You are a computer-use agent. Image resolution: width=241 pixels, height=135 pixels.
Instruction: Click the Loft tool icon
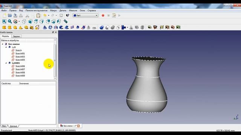pos(78,27)
